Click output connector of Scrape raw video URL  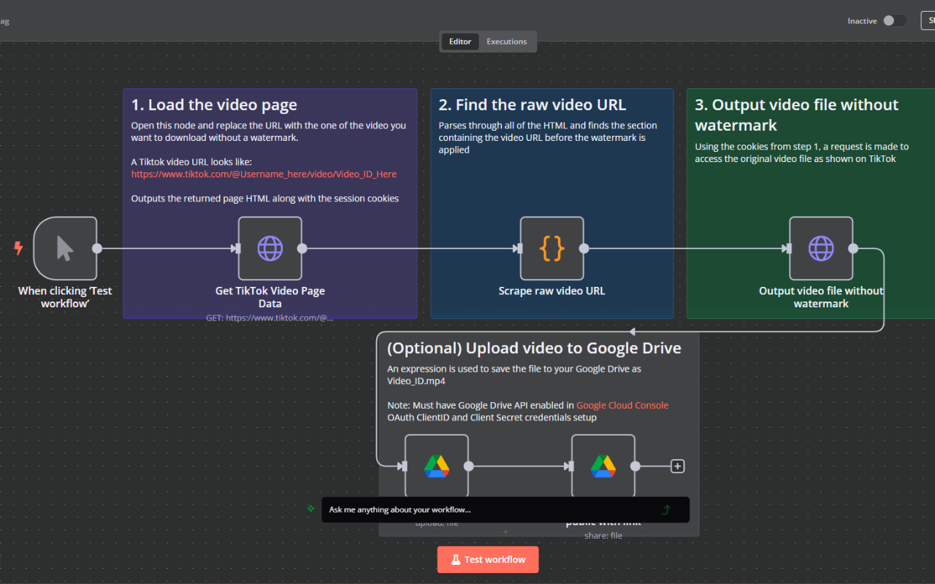tap(584, 248)
